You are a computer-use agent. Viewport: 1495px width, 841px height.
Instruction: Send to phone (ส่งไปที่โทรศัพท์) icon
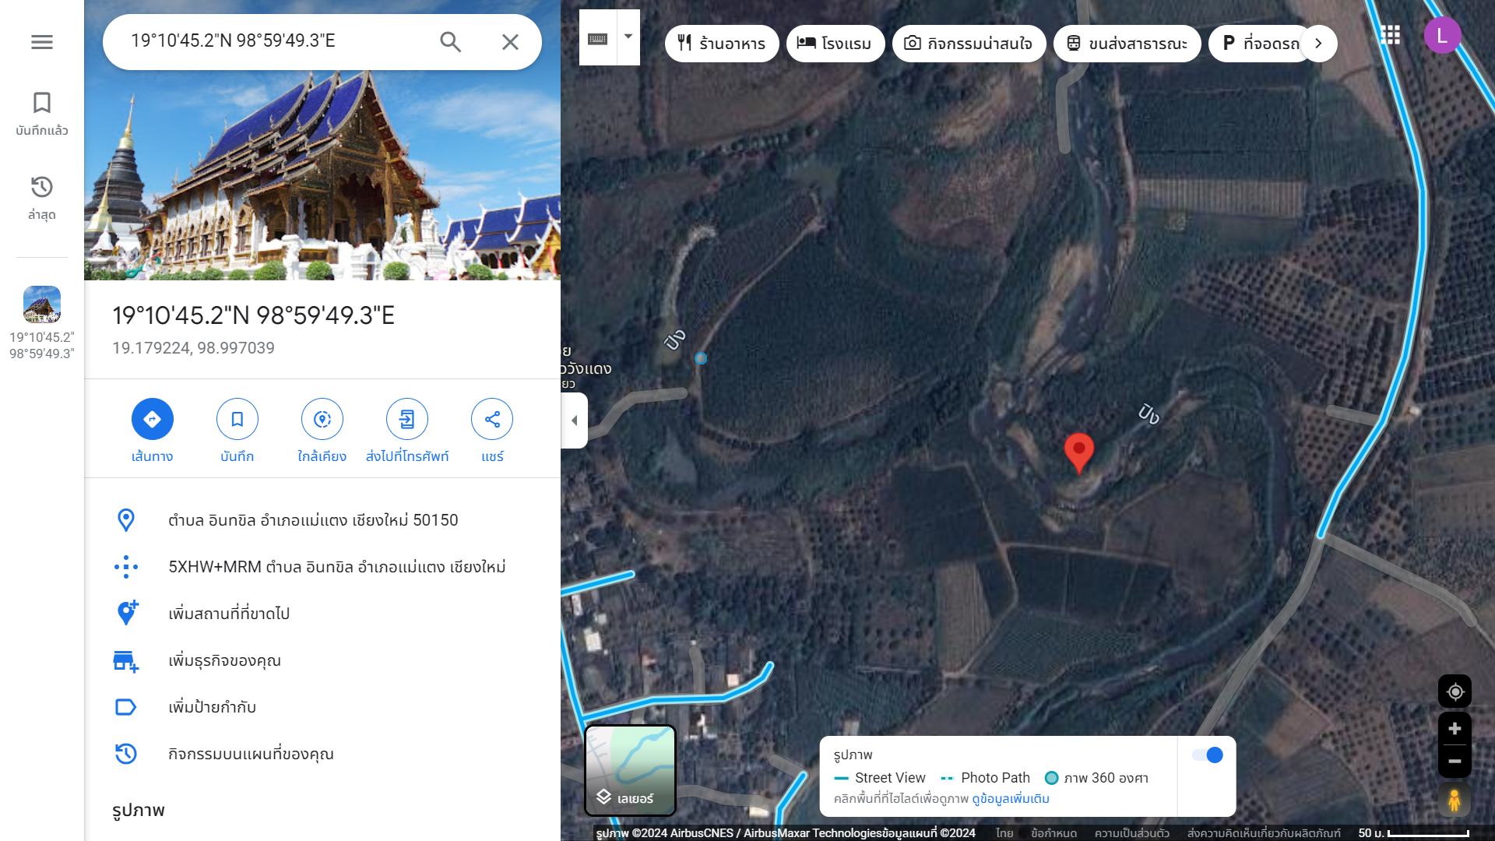click(x=407, y=420)
